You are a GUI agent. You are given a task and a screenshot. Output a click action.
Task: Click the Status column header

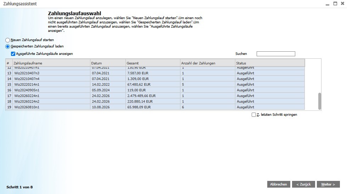[x=270, y=63]
